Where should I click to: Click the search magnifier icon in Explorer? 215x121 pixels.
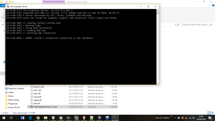tap(211, 24)
